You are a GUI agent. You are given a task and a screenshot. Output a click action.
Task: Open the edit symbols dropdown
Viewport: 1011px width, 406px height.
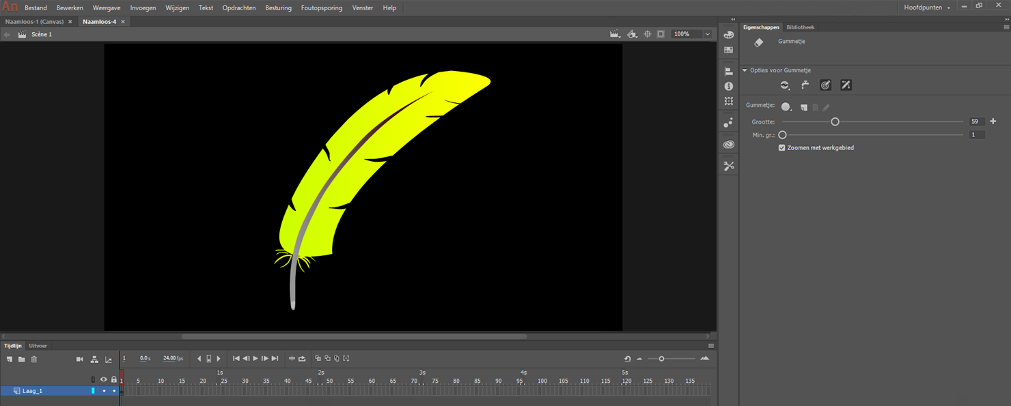(x=632, y=34)
